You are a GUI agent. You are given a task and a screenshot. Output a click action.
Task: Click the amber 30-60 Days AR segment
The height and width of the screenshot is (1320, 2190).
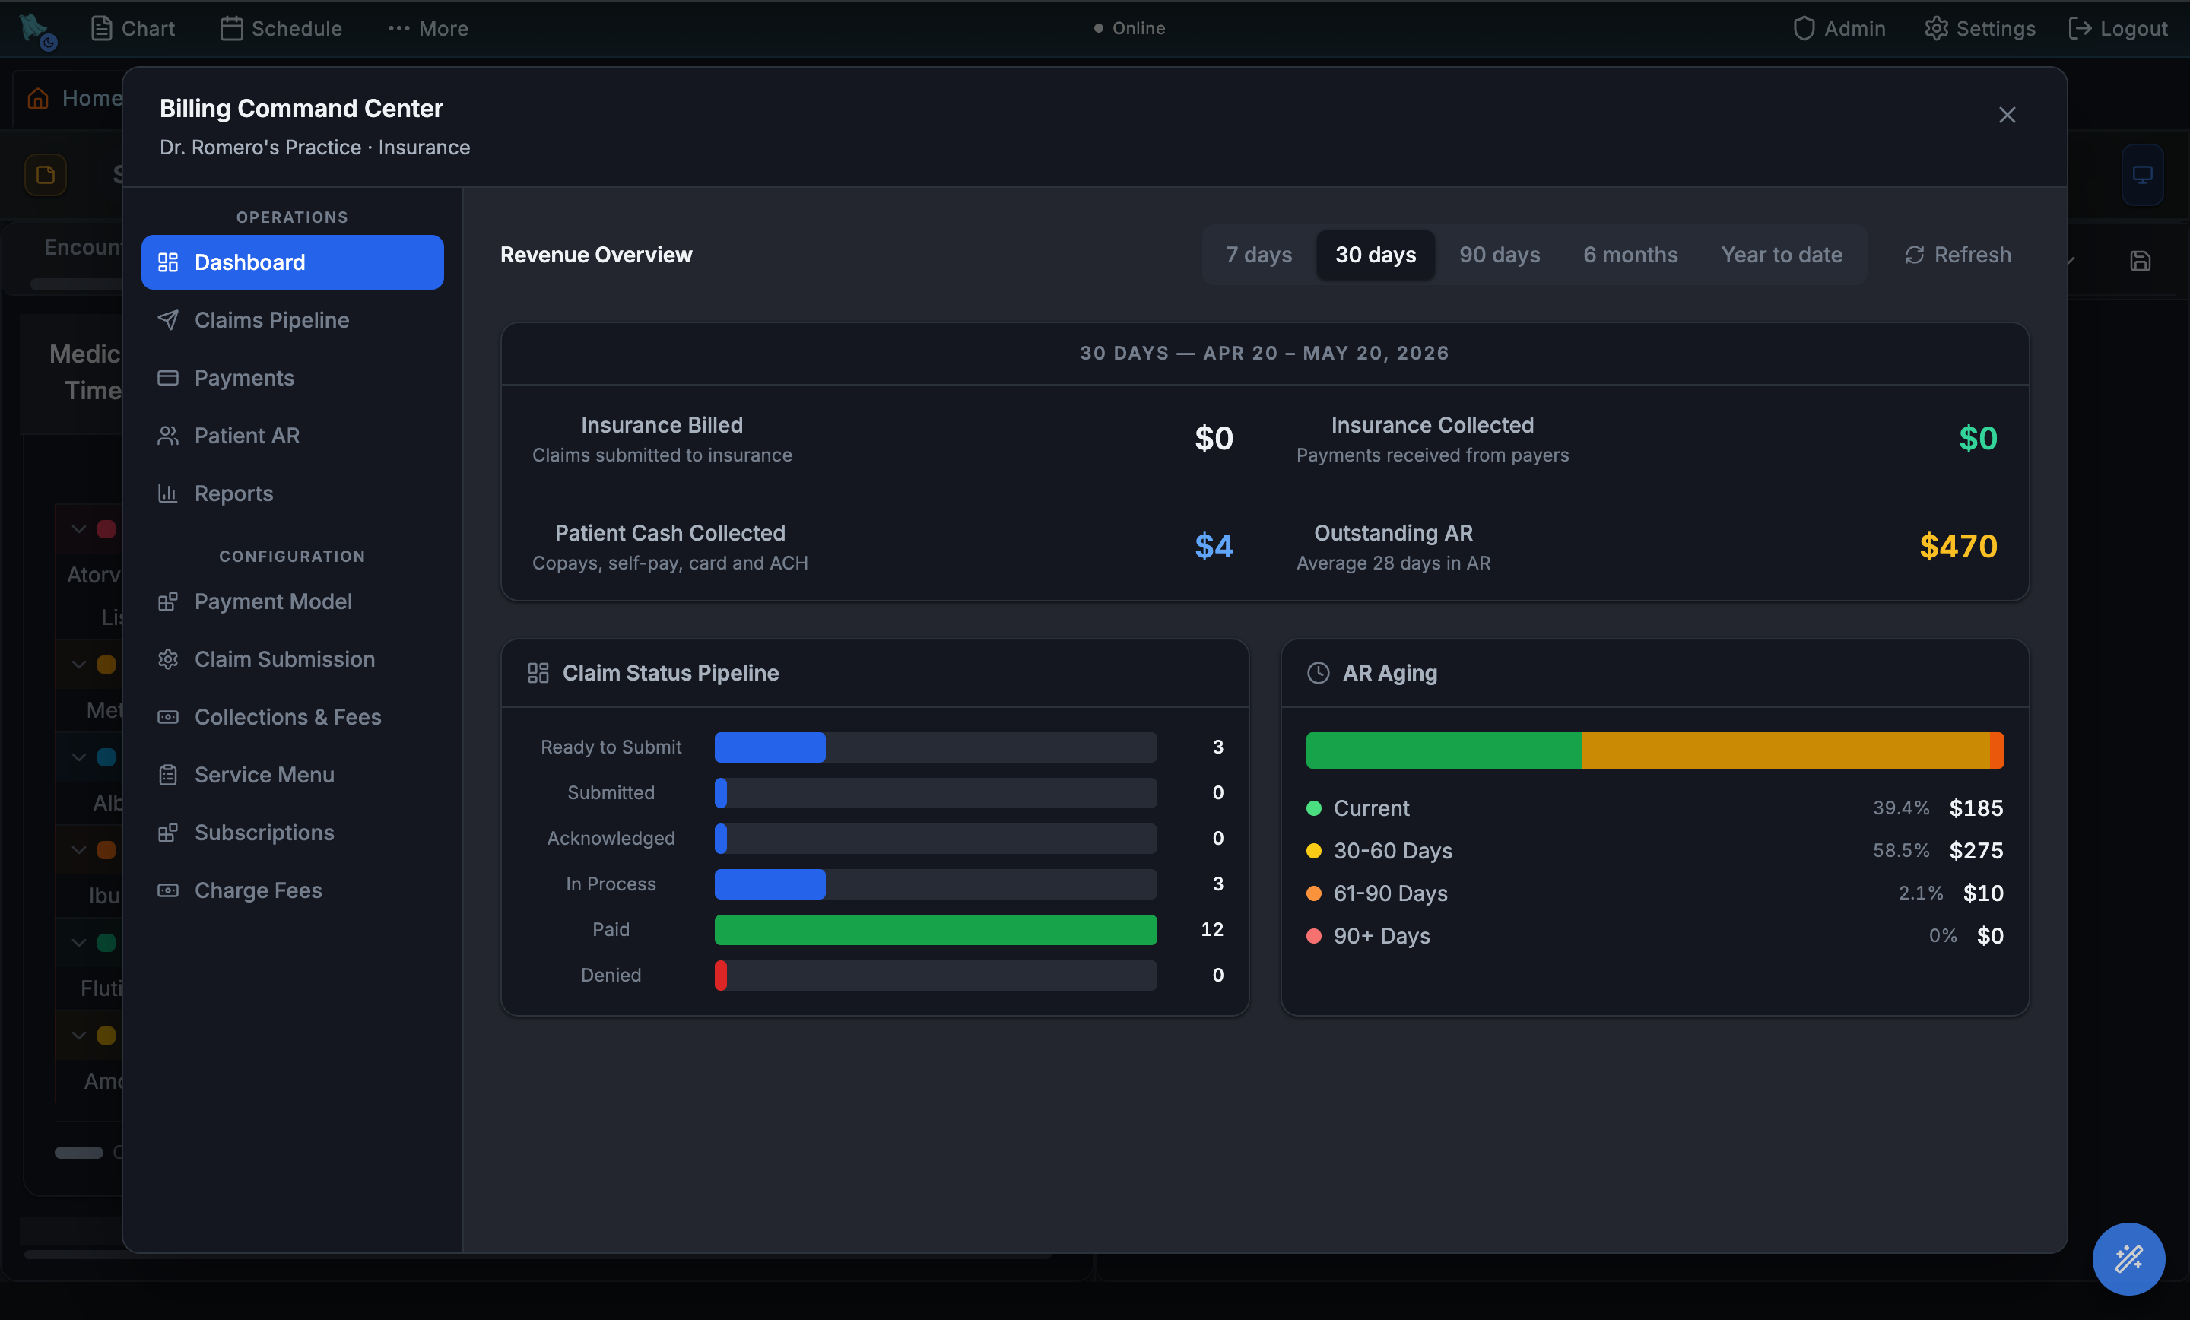[1785, 750]
